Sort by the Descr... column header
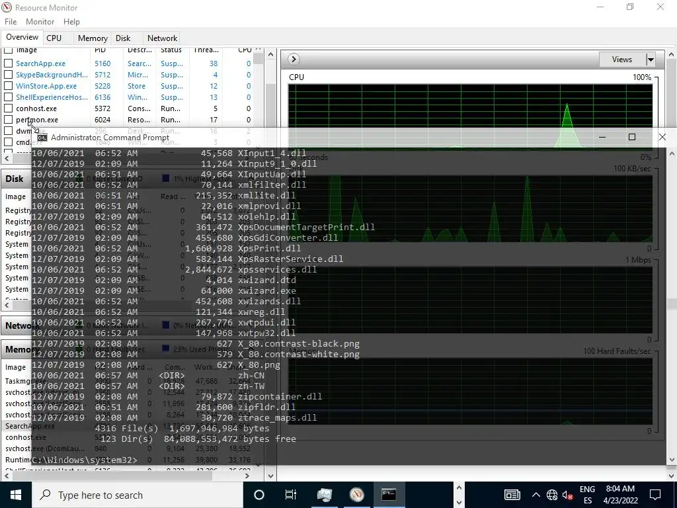Image resolution: width=677 pixels, height=508 pixels. 139,50
